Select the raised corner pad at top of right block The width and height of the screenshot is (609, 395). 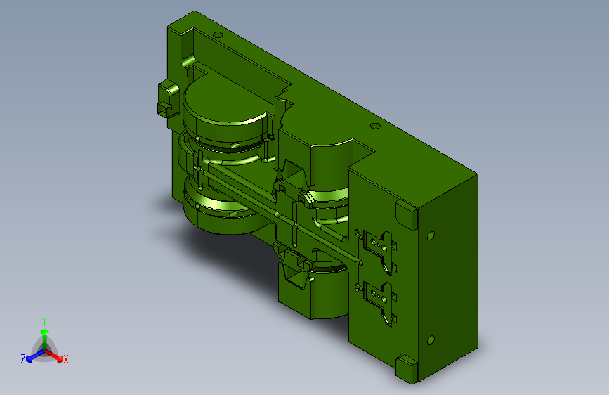(x=406, y=215)
